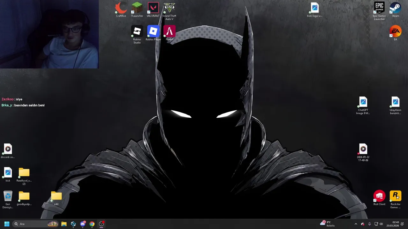Select the Epic Games Launcher shortcut

(379, 11)
